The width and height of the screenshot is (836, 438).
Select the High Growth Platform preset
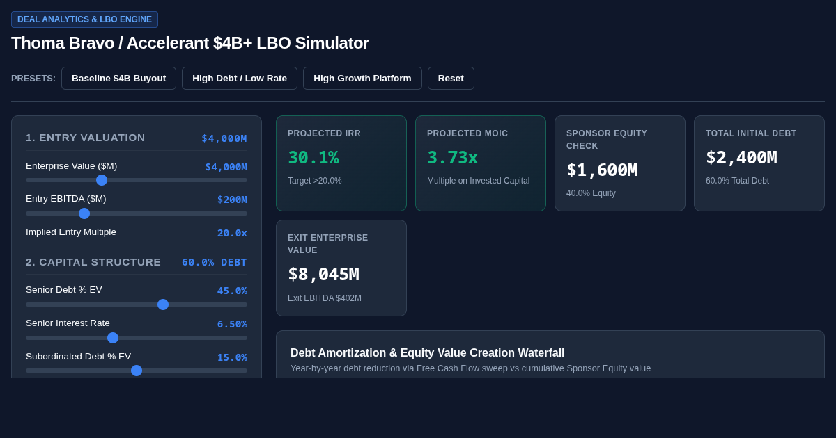point(362,78)
